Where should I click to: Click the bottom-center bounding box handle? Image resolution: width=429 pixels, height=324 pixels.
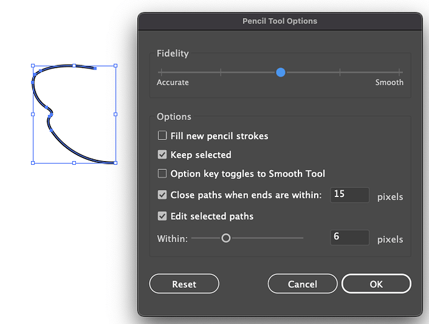(x=74, y=163)
